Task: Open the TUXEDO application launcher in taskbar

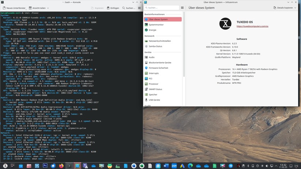Action: [x=5, y=166]
